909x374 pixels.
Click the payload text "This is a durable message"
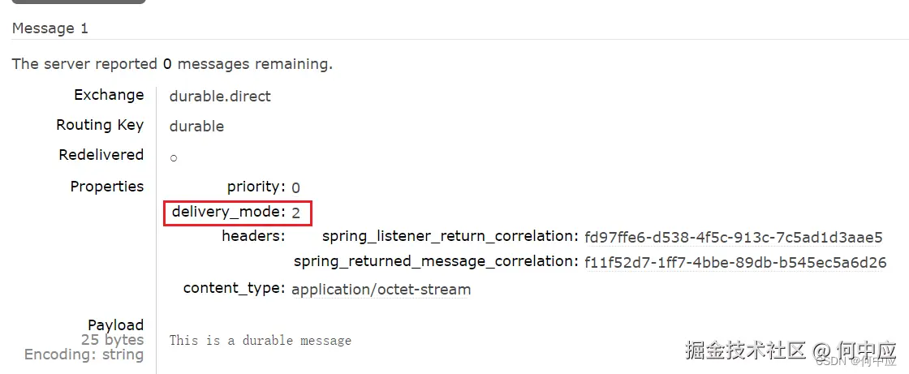tap(260, 340)
